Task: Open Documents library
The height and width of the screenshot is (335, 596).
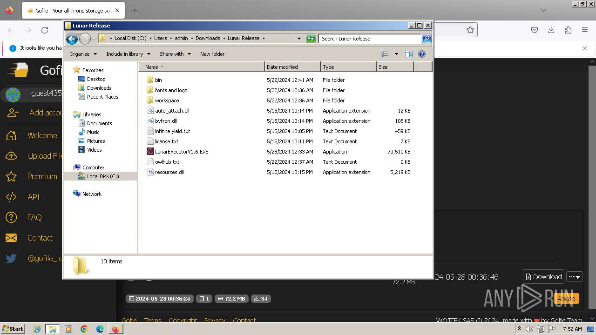Action: pos(99,123)
